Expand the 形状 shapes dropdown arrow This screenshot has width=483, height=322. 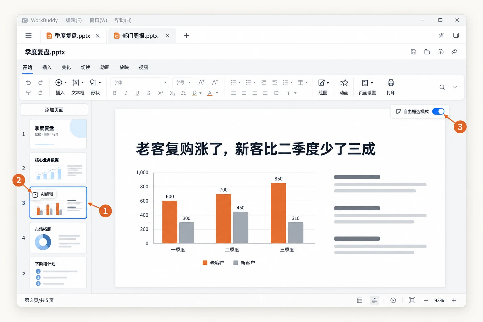(100, 82)
